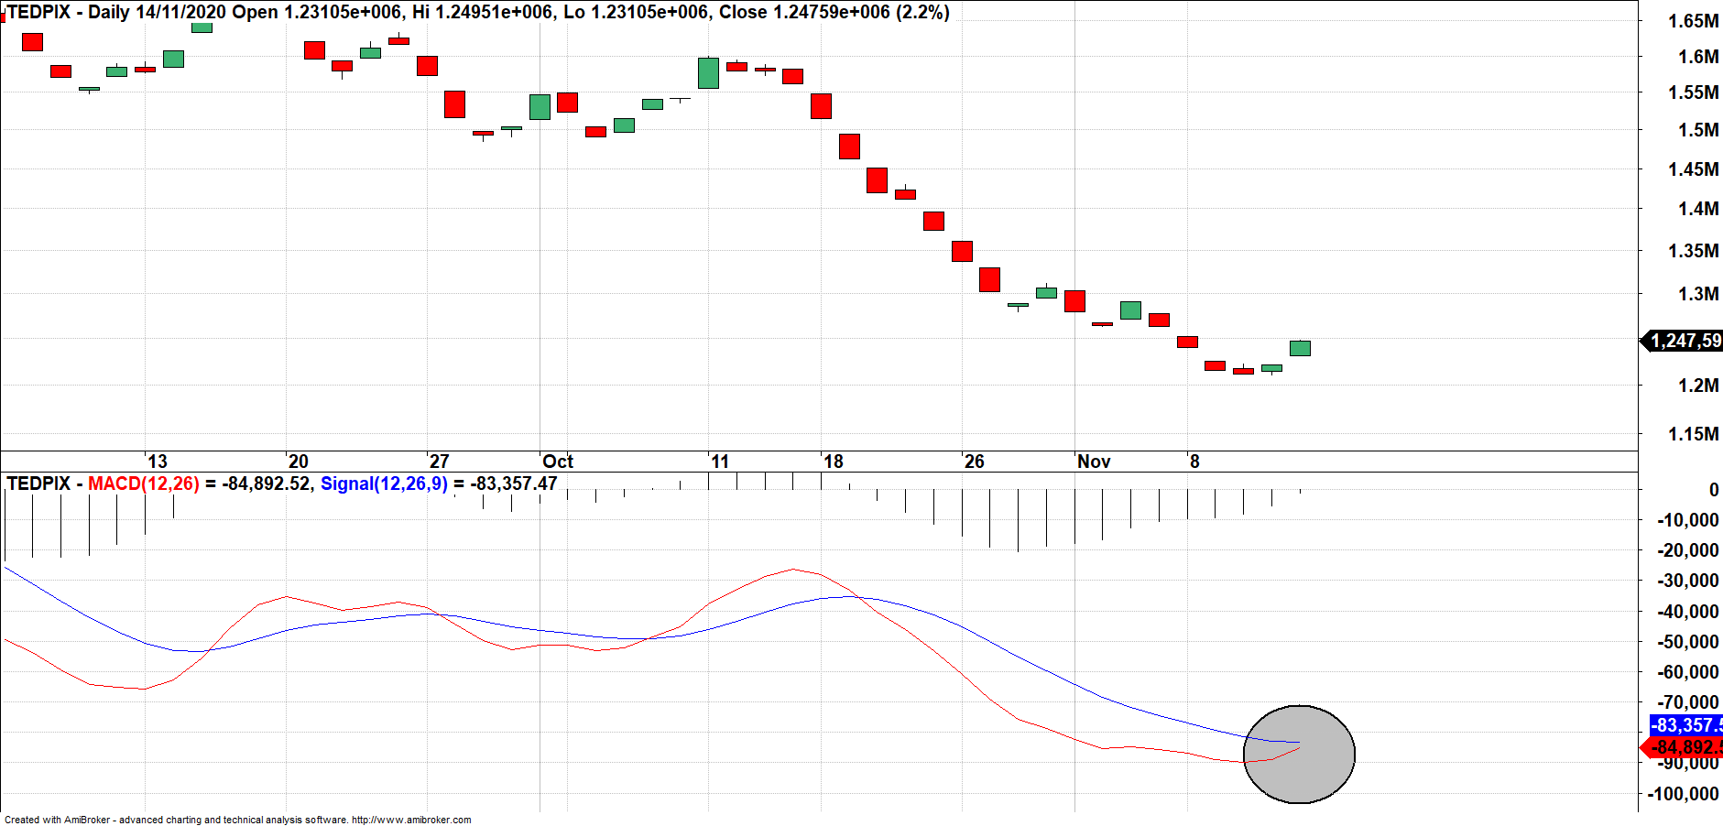Click the red MACD value tag on the axis
The width and height of the screenshot is (1723, 826).
point(1687,747)
